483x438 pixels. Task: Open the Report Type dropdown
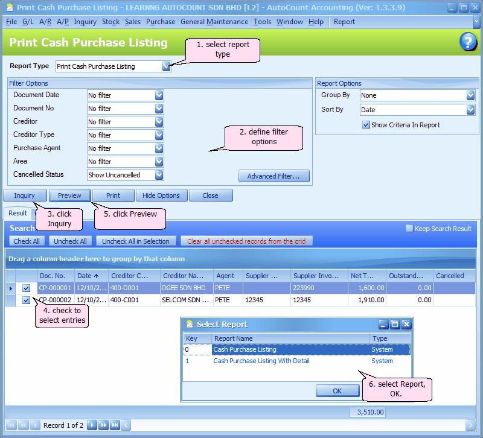166,66
